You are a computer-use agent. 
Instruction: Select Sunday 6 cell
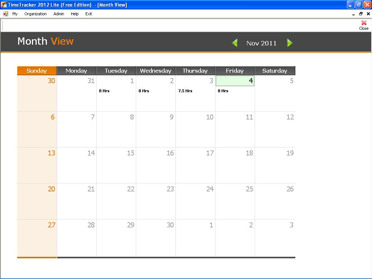click(x=37, y=129)
